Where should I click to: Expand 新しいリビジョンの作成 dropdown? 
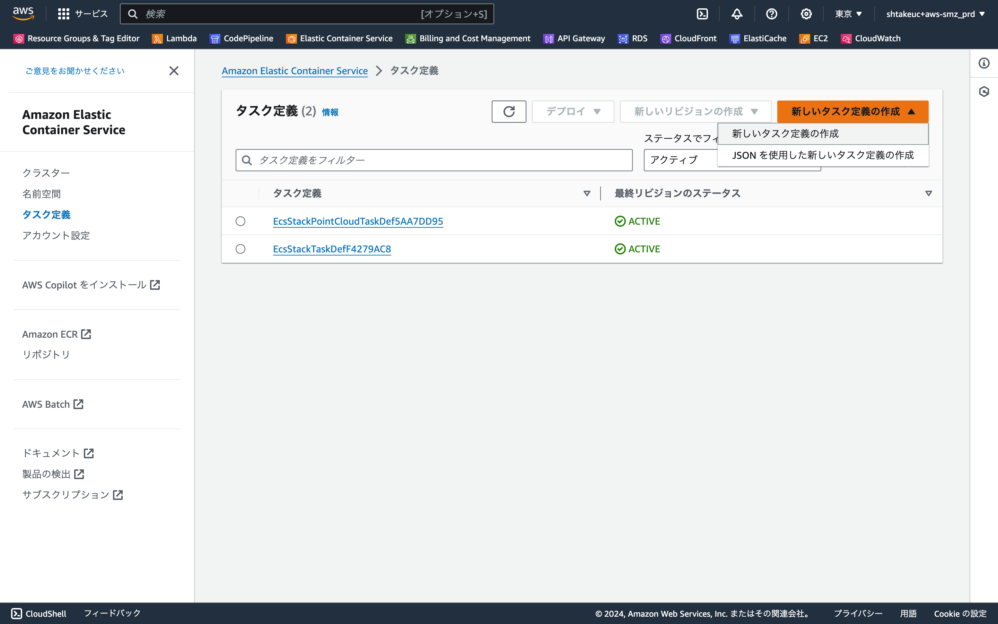tap(696, 111)
